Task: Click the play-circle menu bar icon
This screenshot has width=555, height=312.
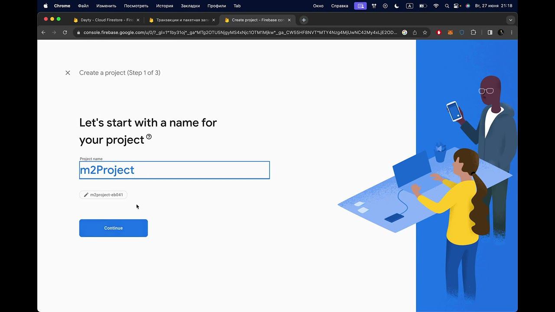Action: click(x=385, y=6)
